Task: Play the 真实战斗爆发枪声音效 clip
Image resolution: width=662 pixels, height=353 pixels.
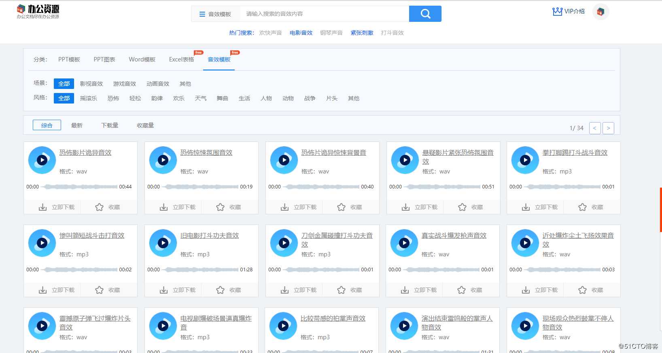Action: point(404,243)
